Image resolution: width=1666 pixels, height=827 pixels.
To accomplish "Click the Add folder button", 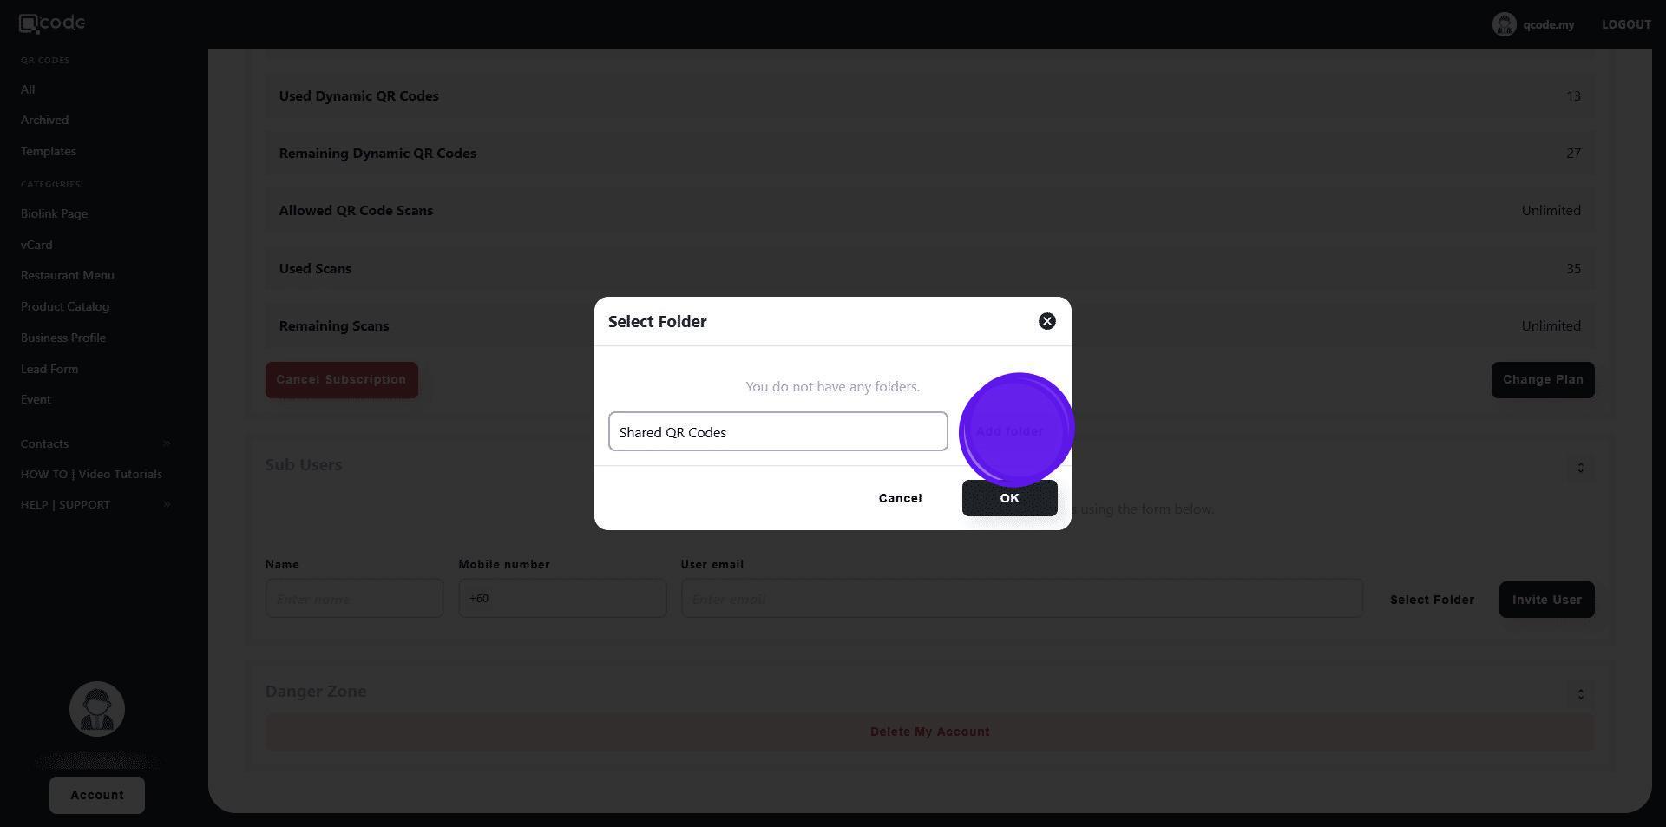I will (1009, 431).
